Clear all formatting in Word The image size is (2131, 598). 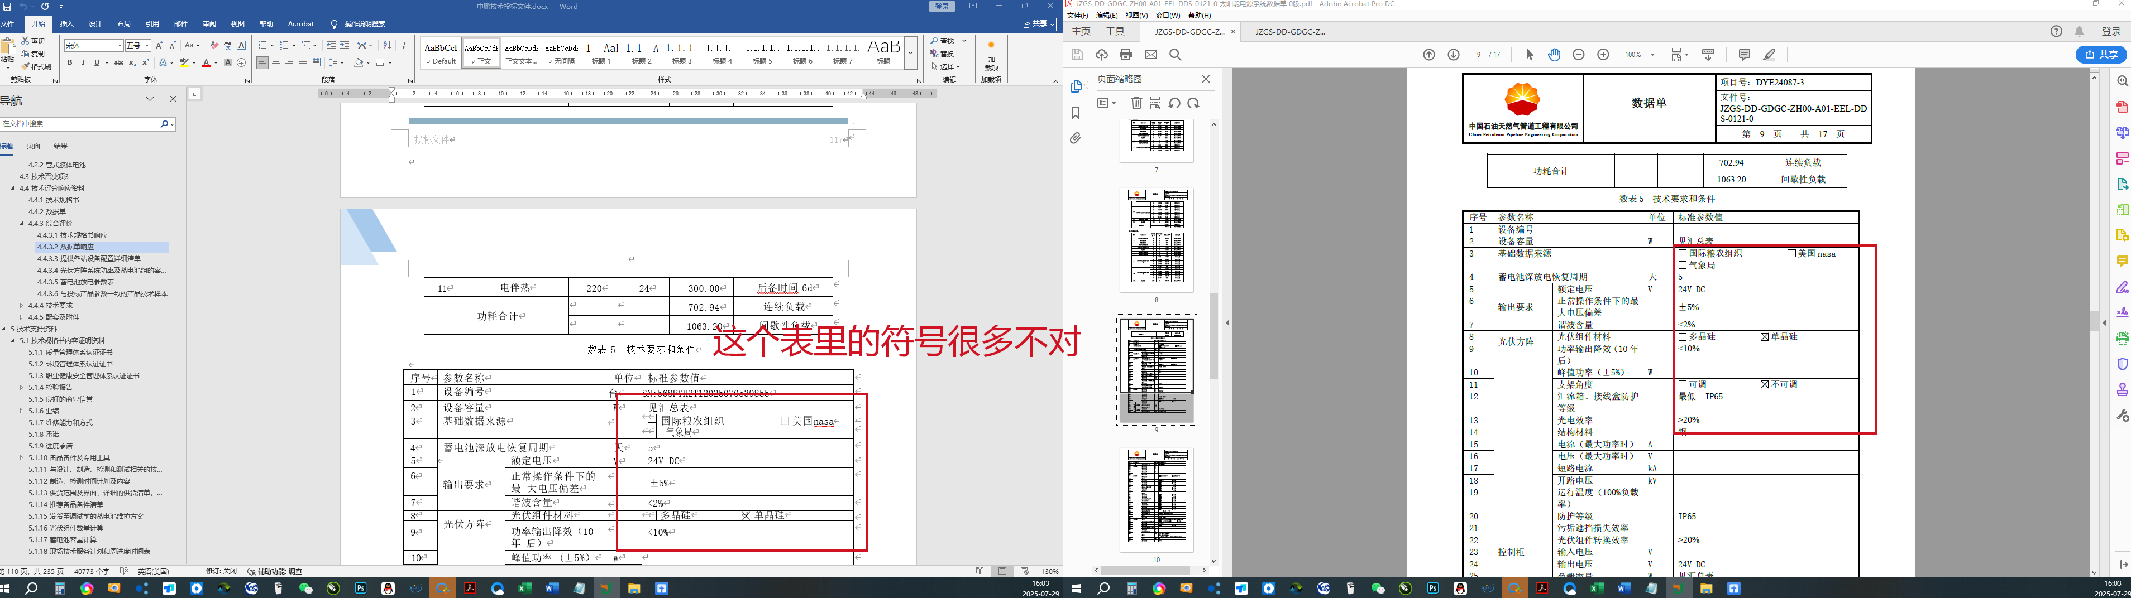214,45
